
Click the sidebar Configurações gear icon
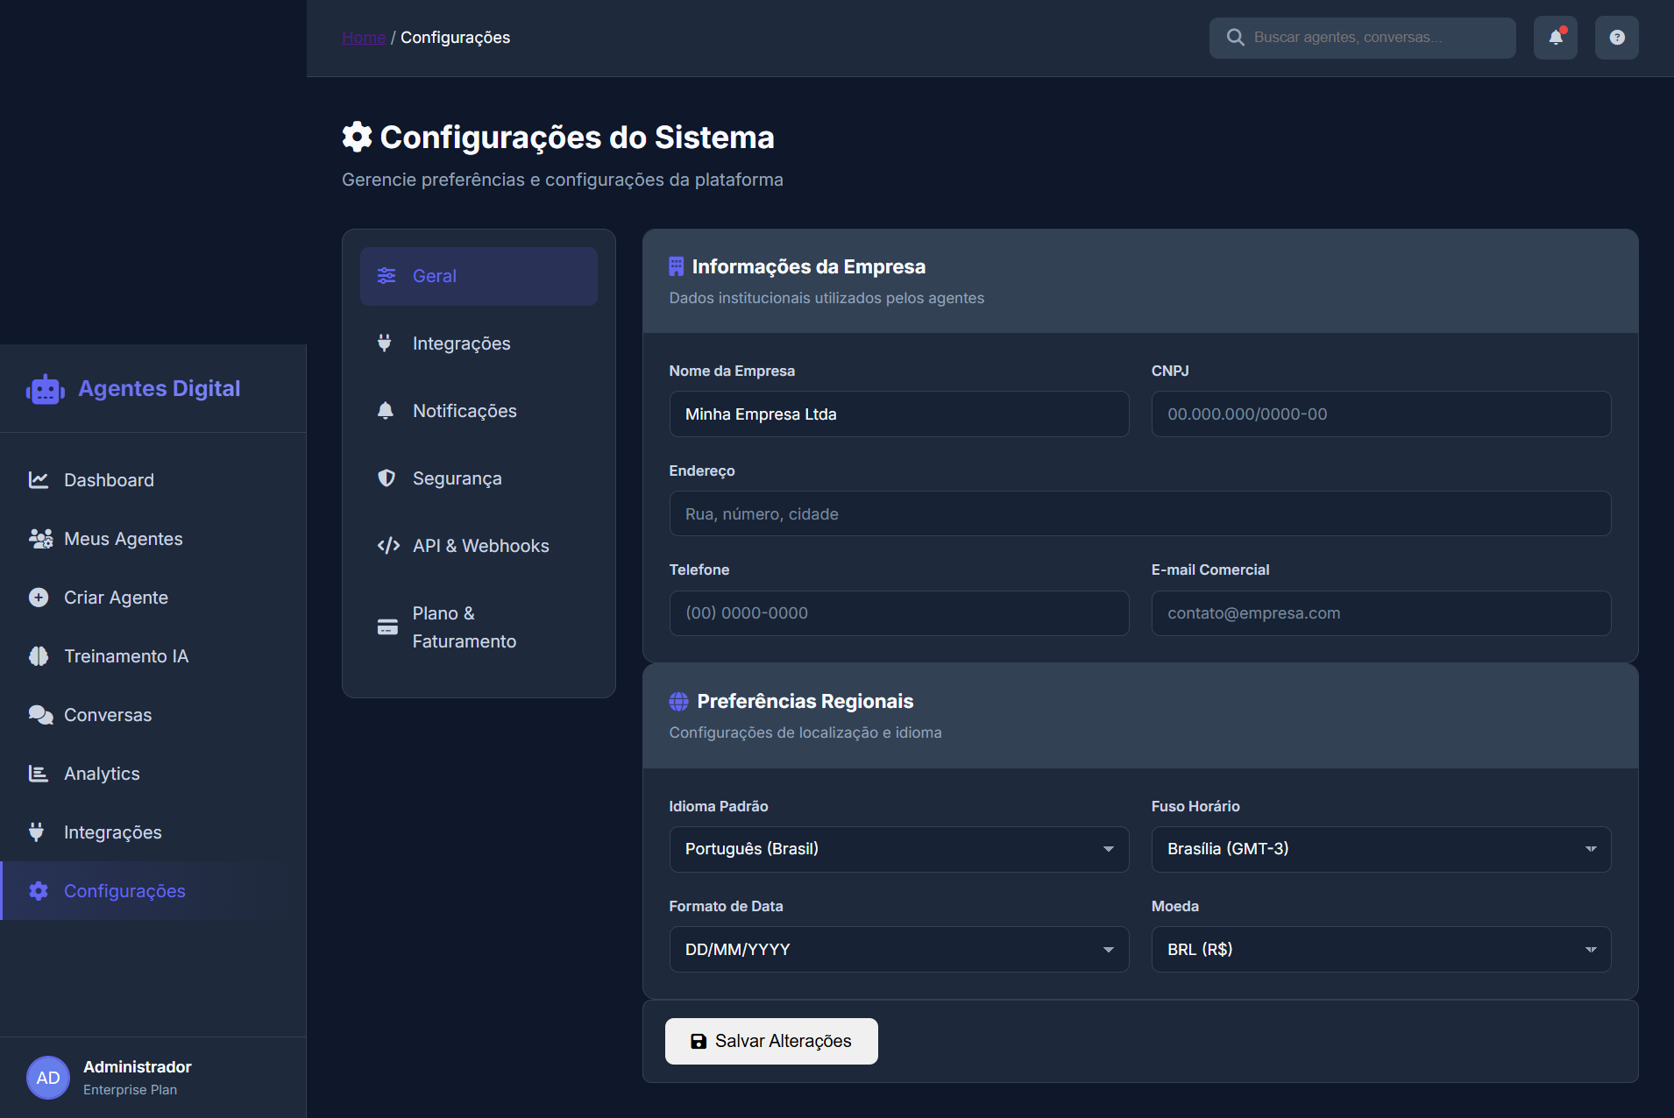39,891
